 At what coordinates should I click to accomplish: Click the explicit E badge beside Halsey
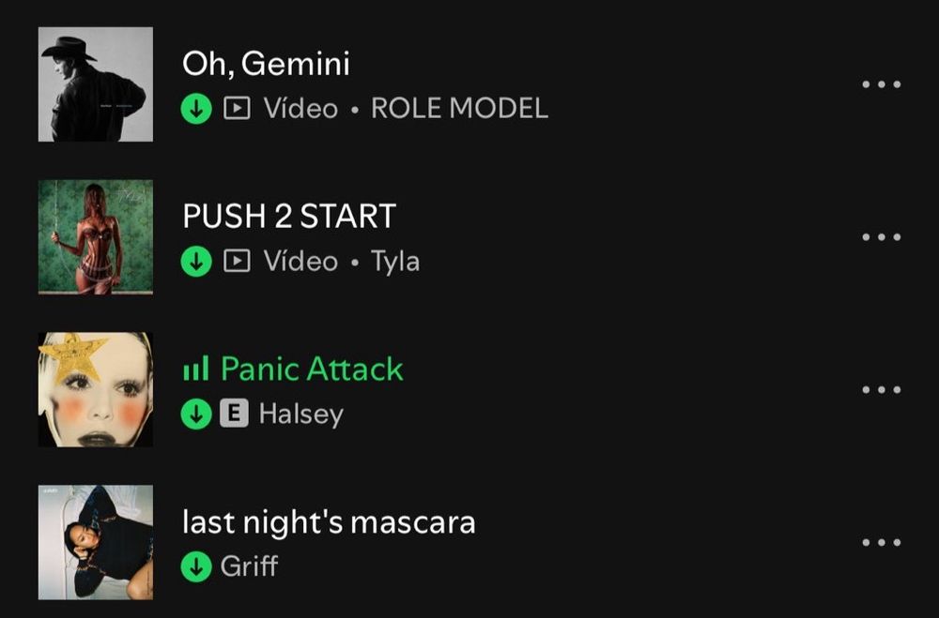[x=234, y=414]
